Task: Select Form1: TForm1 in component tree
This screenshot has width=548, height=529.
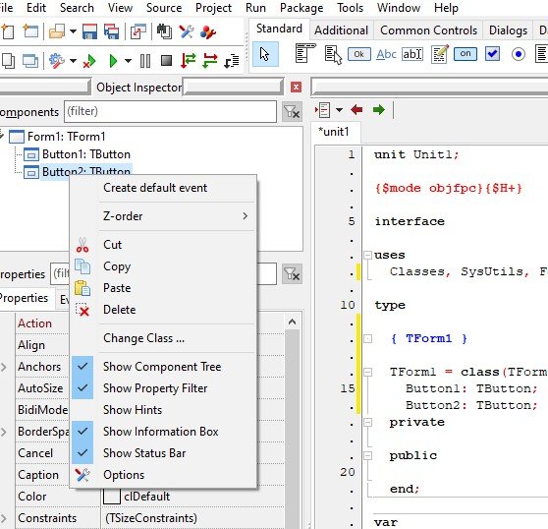Action: 66,137
